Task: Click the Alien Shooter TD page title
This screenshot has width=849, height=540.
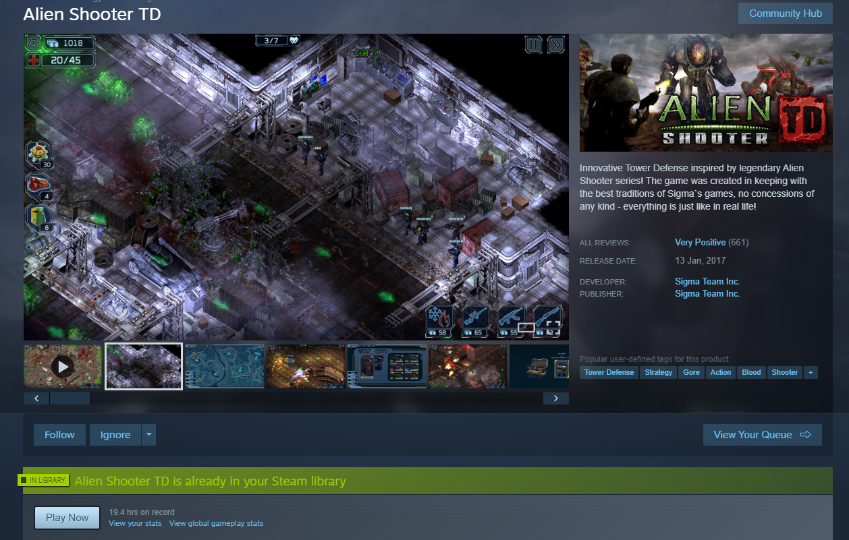Action: [x=92, y=13]
